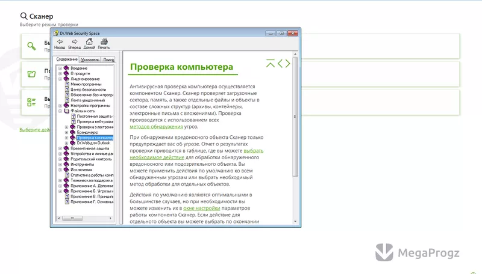Image resolution: width=482 pixels, height=274 pixels.
Task: Click page icon beside Проверка вебтрафика
Action: click(x=73, y=121)
